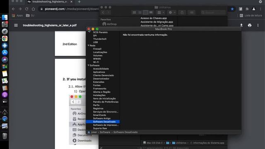Close the troubleshooting_highsierra tab
Screen dimensions: 265x149
[71, 2]
